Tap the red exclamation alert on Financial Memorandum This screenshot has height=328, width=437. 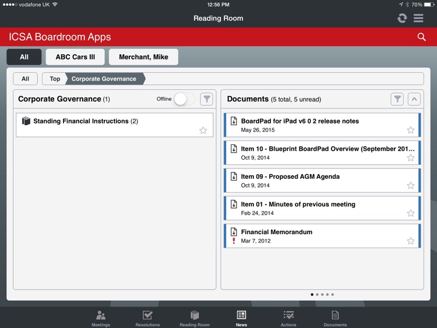click(234, 241)
